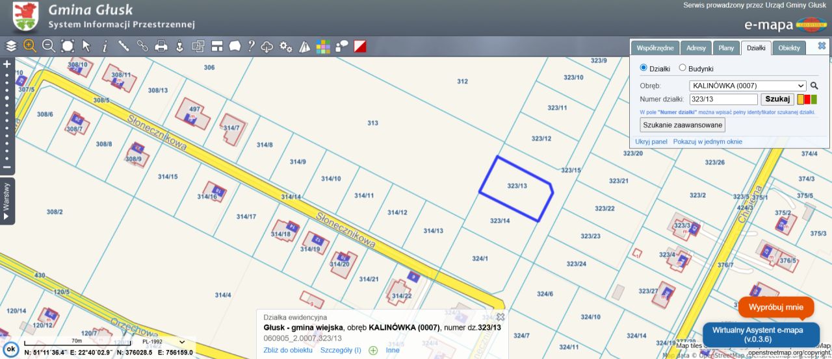Close the search panel with X icon
This screenshot has height=359, width=832.
point(822,46)
